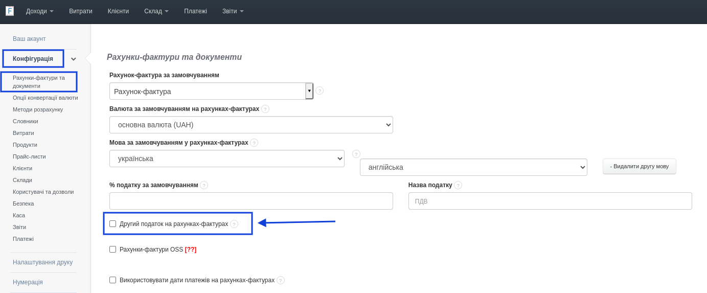The height and width of the screenshot is (293, 707).
Task: Toggle the Рахунки-фактури OSS checkbox
Action: pos(113,250)
